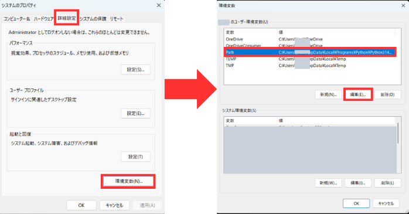Click 値 column header in system variables
This screenshot has width=409, height=214.
336,121
